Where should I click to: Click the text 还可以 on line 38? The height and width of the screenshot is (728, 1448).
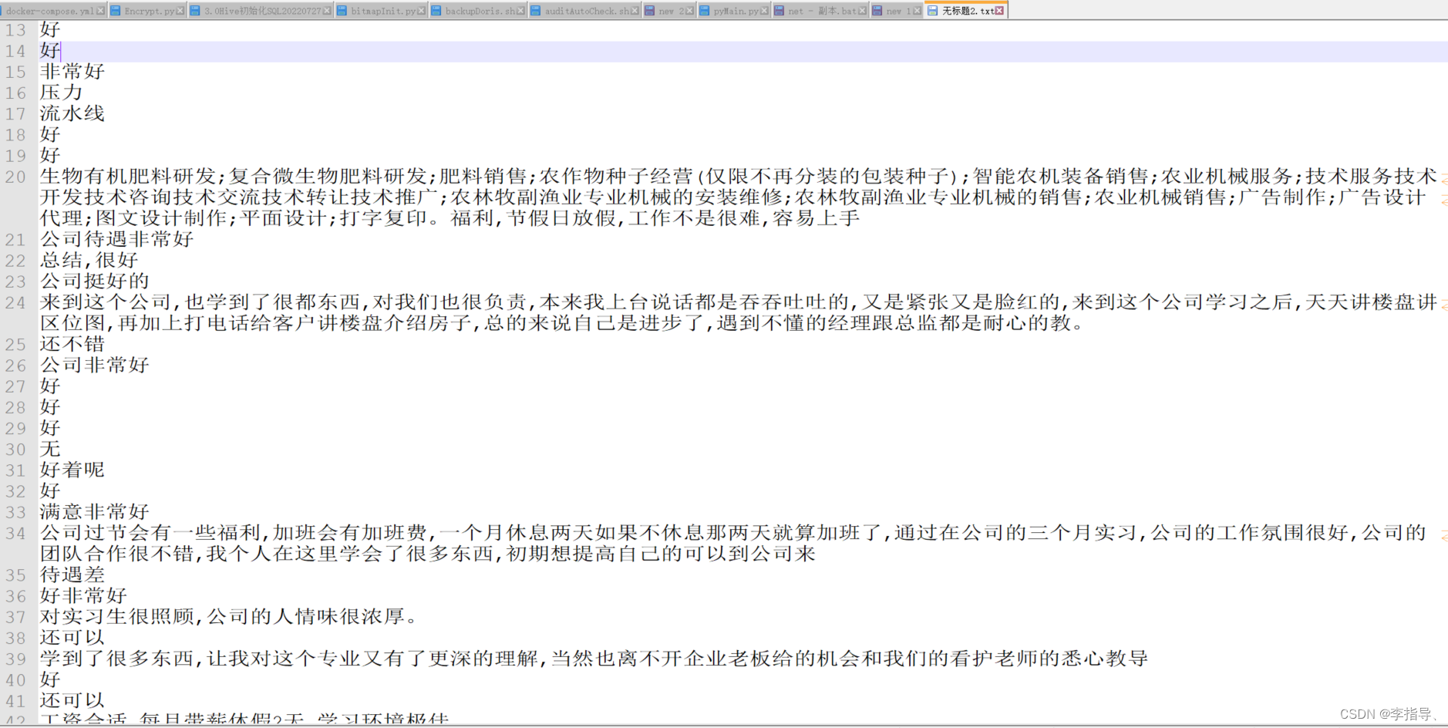[72, 637]
